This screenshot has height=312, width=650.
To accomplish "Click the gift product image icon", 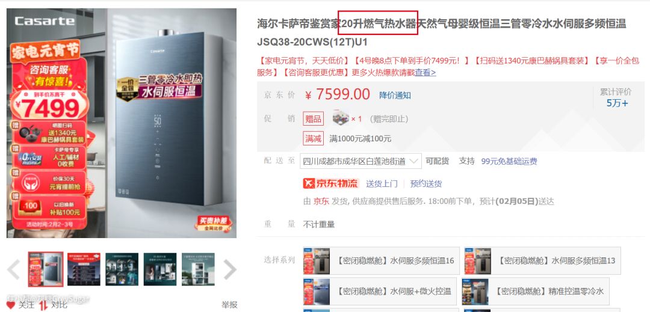I will coord(341,118).
